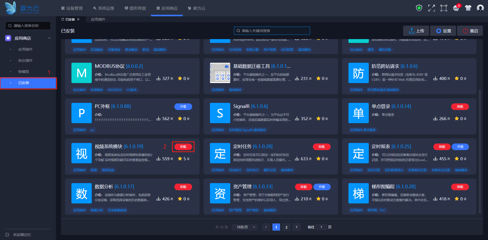Click the SignalR plugin 'S' icon
488x240 pixels.
tap(220, 113)
